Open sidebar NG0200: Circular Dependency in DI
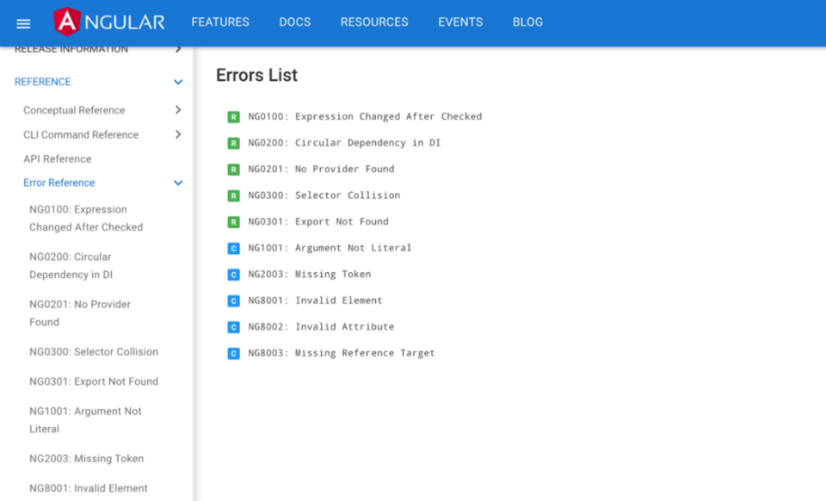Viewport: 826px width, 501px height. [71, 265]
